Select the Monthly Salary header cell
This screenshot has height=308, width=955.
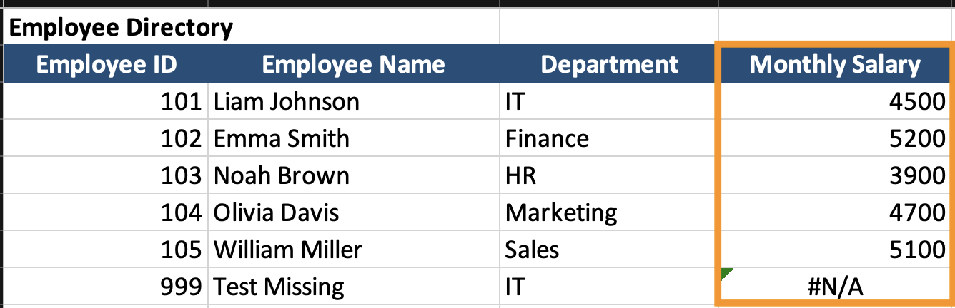(x=834, y=65)
